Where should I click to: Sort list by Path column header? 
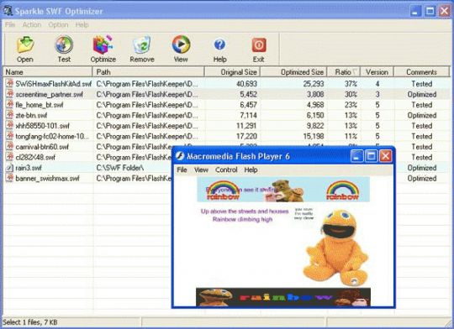(x=148, y=72)
